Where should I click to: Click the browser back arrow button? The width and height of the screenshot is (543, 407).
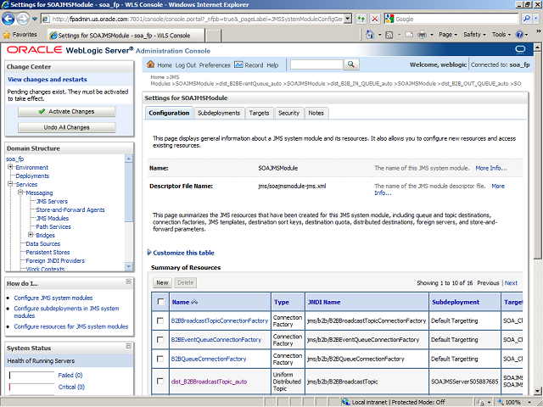click(x=12, y=19)
